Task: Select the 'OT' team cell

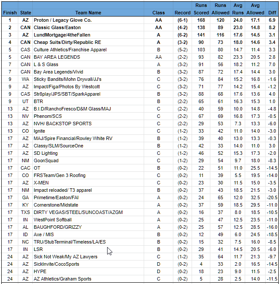Action: point(88,168)
